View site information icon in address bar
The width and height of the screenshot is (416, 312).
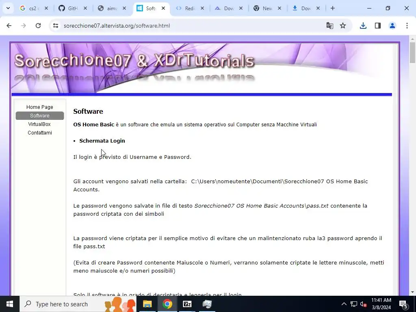pos(55,26)
